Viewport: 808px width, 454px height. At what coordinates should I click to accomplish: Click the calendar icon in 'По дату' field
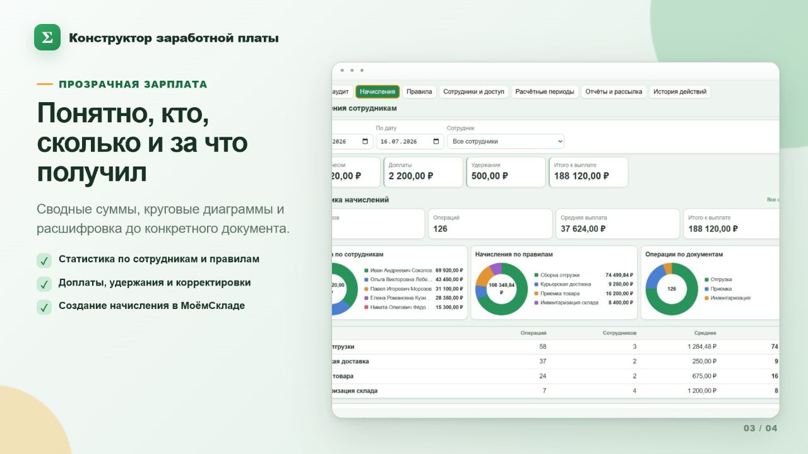(x=436, y=141)
